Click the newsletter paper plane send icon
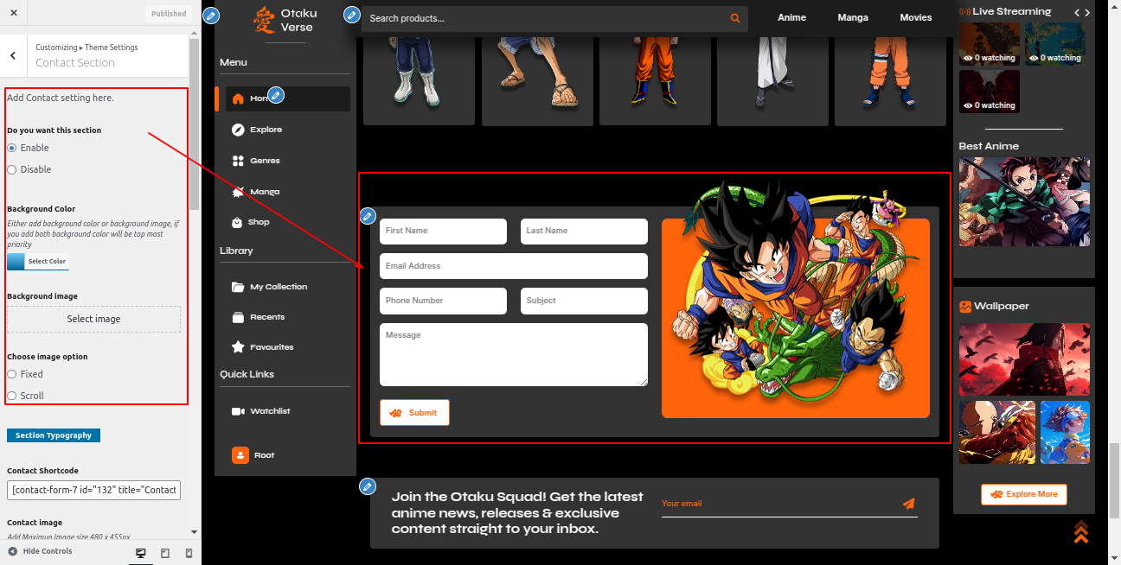 (908, 504)
